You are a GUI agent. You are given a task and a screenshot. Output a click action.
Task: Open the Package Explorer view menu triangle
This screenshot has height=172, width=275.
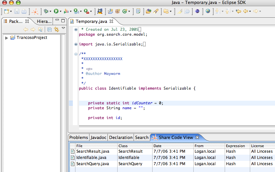tap(63, 28)
